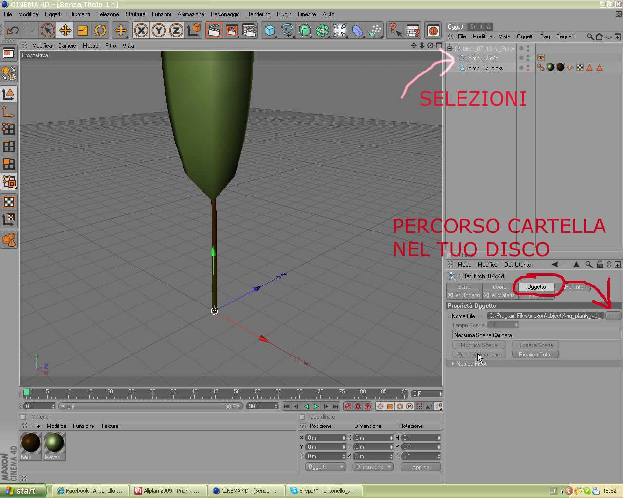Image resolution: width=623 pixels, height=498 pixels.
Task: Select the Move tool in top toolbar
Action: [x=65, y=31]
